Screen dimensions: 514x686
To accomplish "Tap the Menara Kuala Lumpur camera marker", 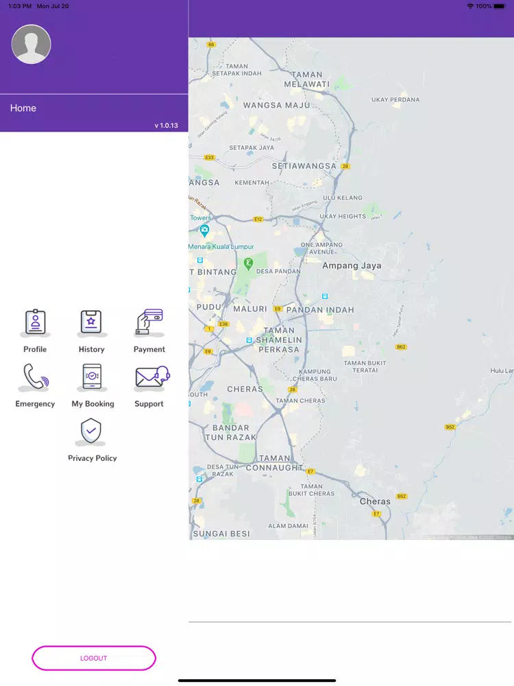I will pos(204,230).
